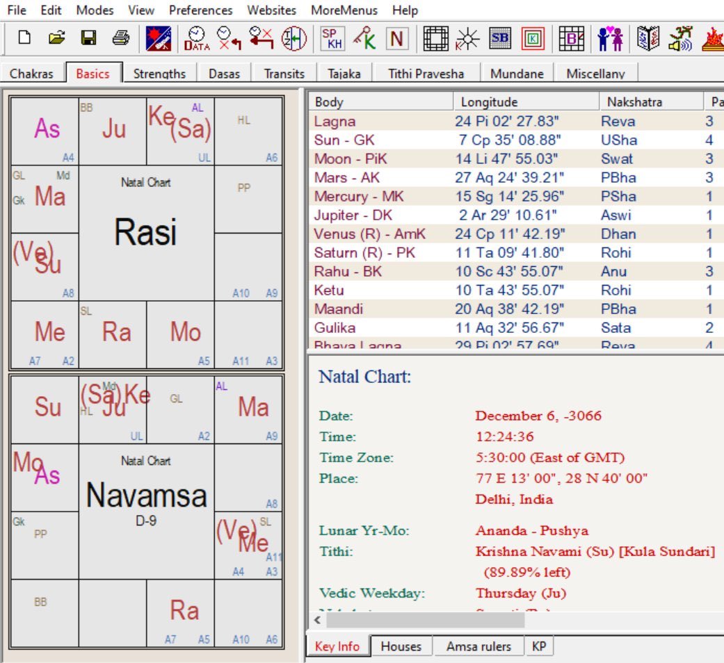The image size is (724, 663).
Task: Click the open book toolbar icon
Action: tap(648, 38)
